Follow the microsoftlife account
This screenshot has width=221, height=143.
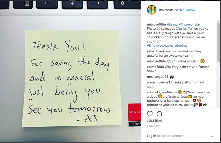click(190, 10)
